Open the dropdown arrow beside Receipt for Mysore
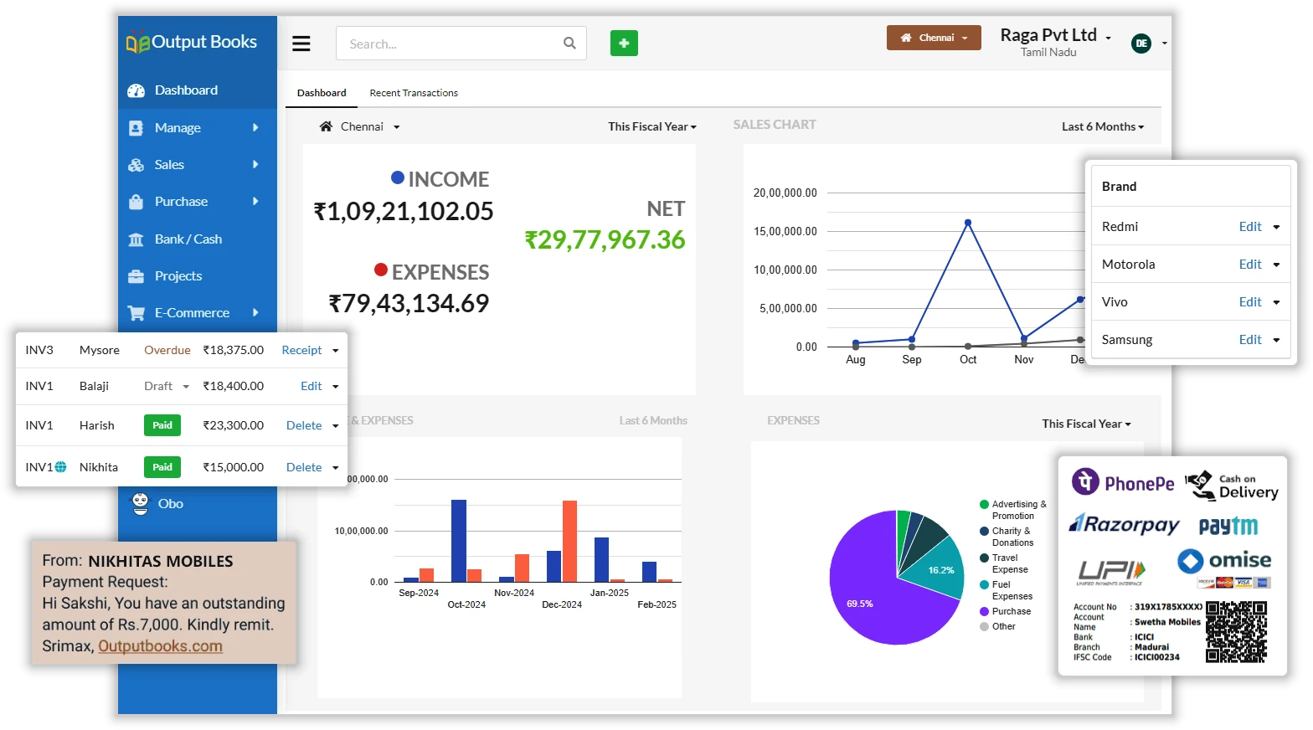This screenshot has width=1313, height=730. click(336, 351)
